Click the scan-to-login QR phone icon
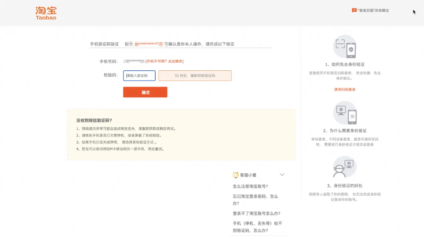This screenshot has width=424, height=239. [x=345, y=47]
